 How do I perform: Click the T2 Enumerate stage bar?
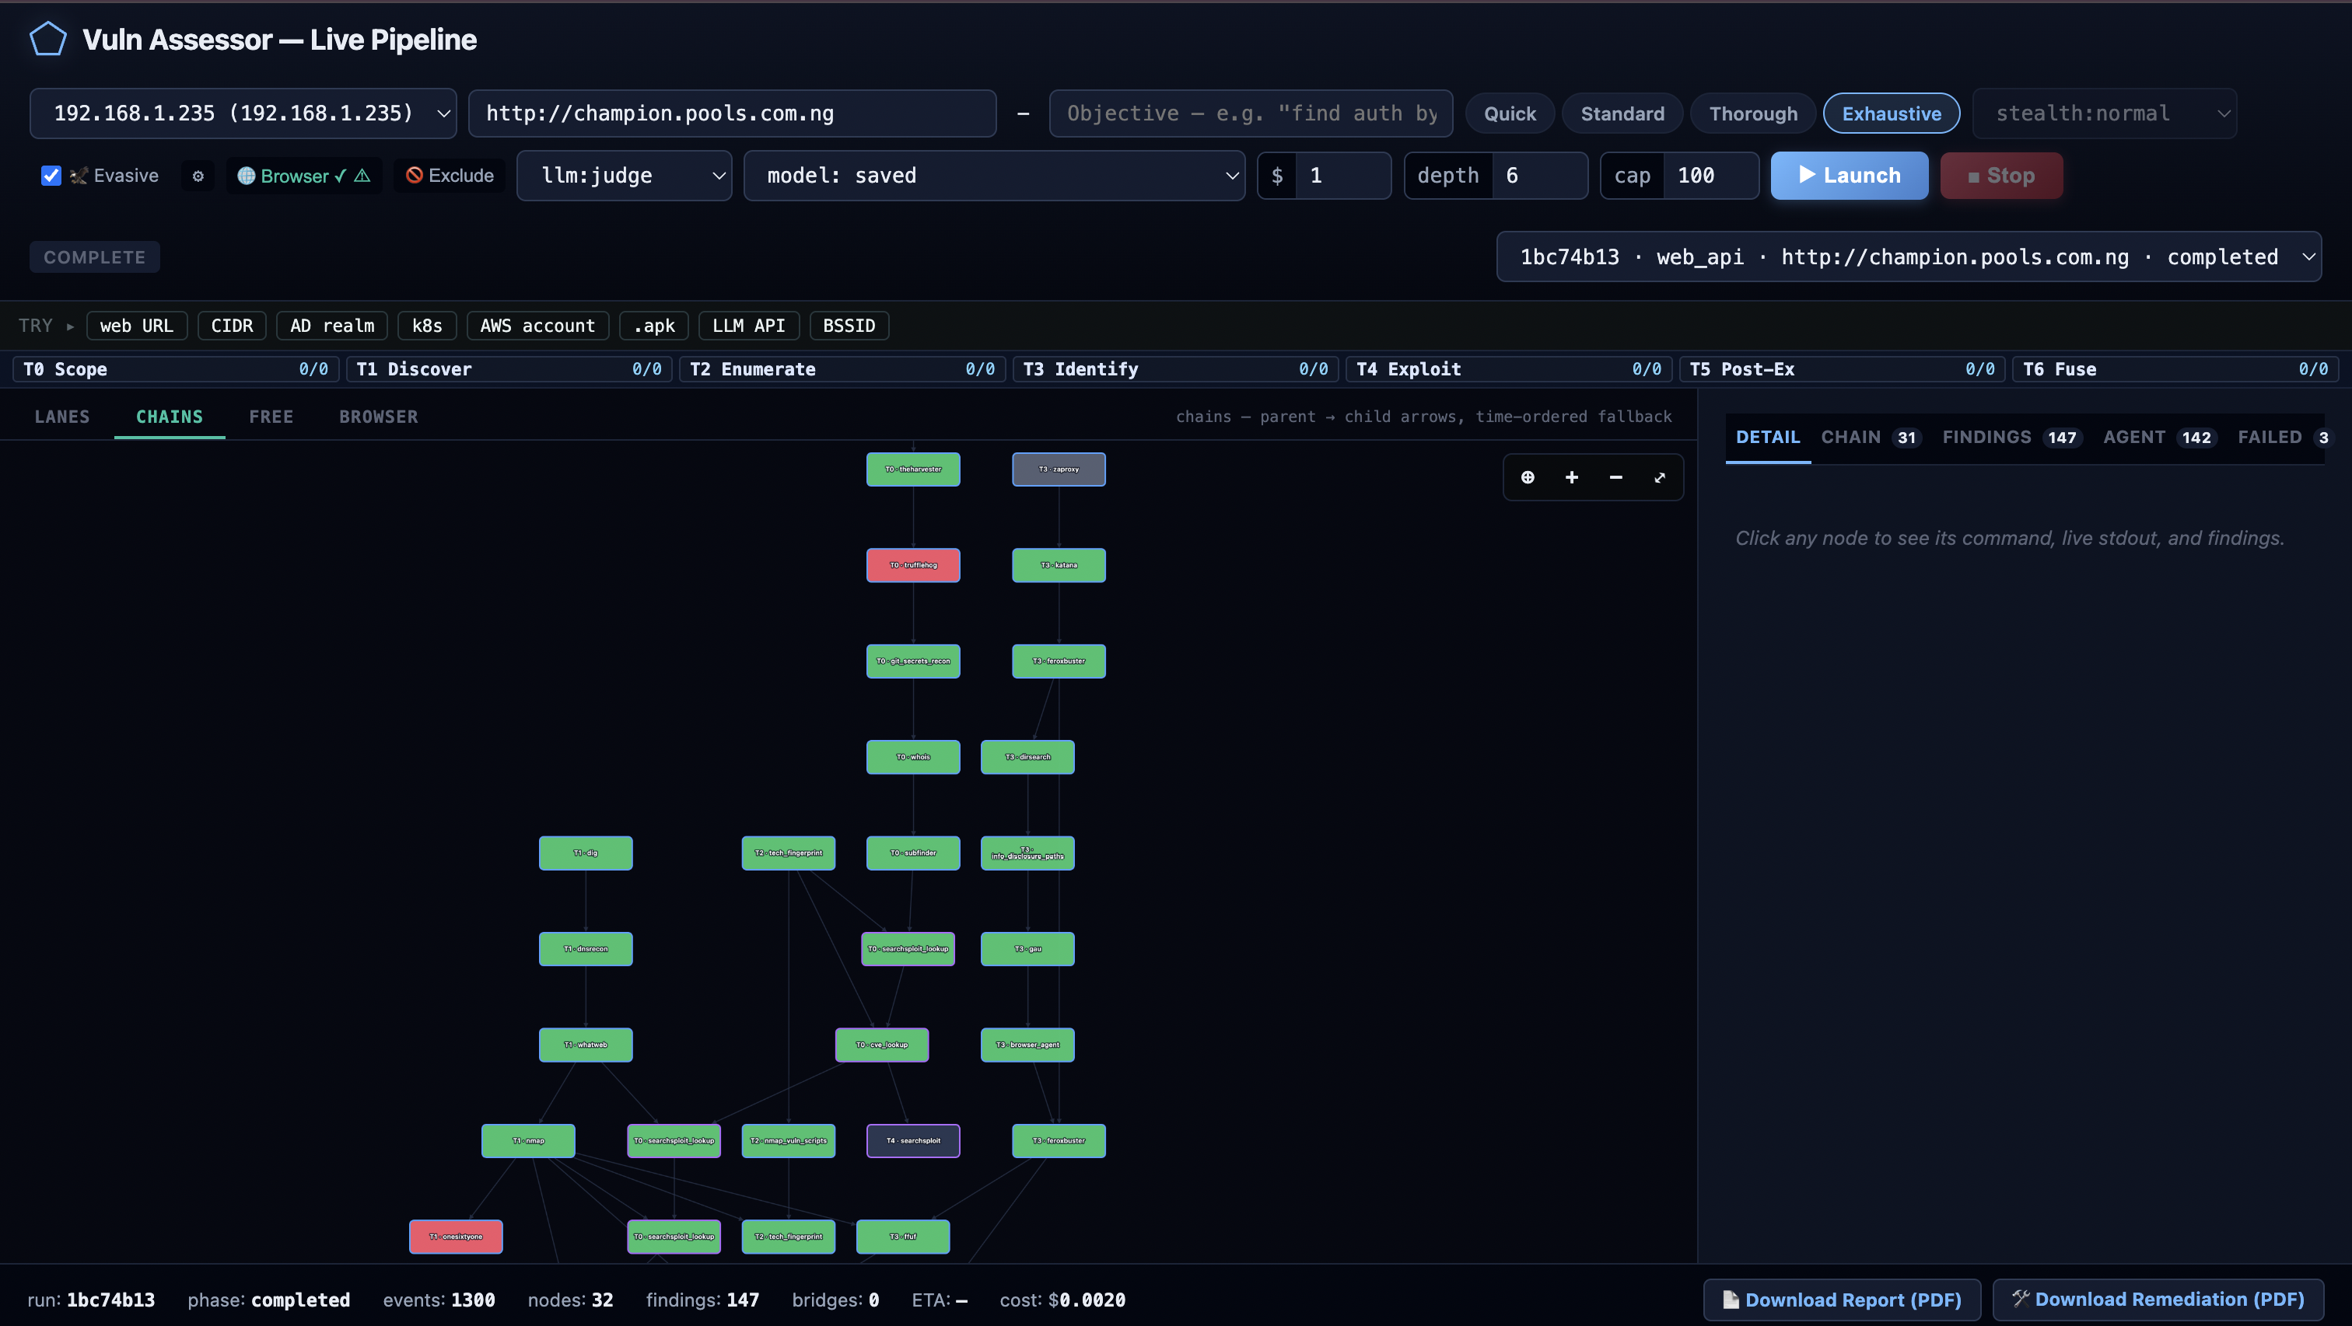(x=843, y=368)
